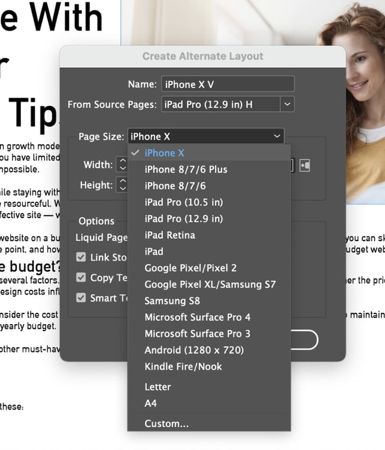Select iPhone 8/7/6 Plus page size

pyautogui.click(x=185, y=169)
